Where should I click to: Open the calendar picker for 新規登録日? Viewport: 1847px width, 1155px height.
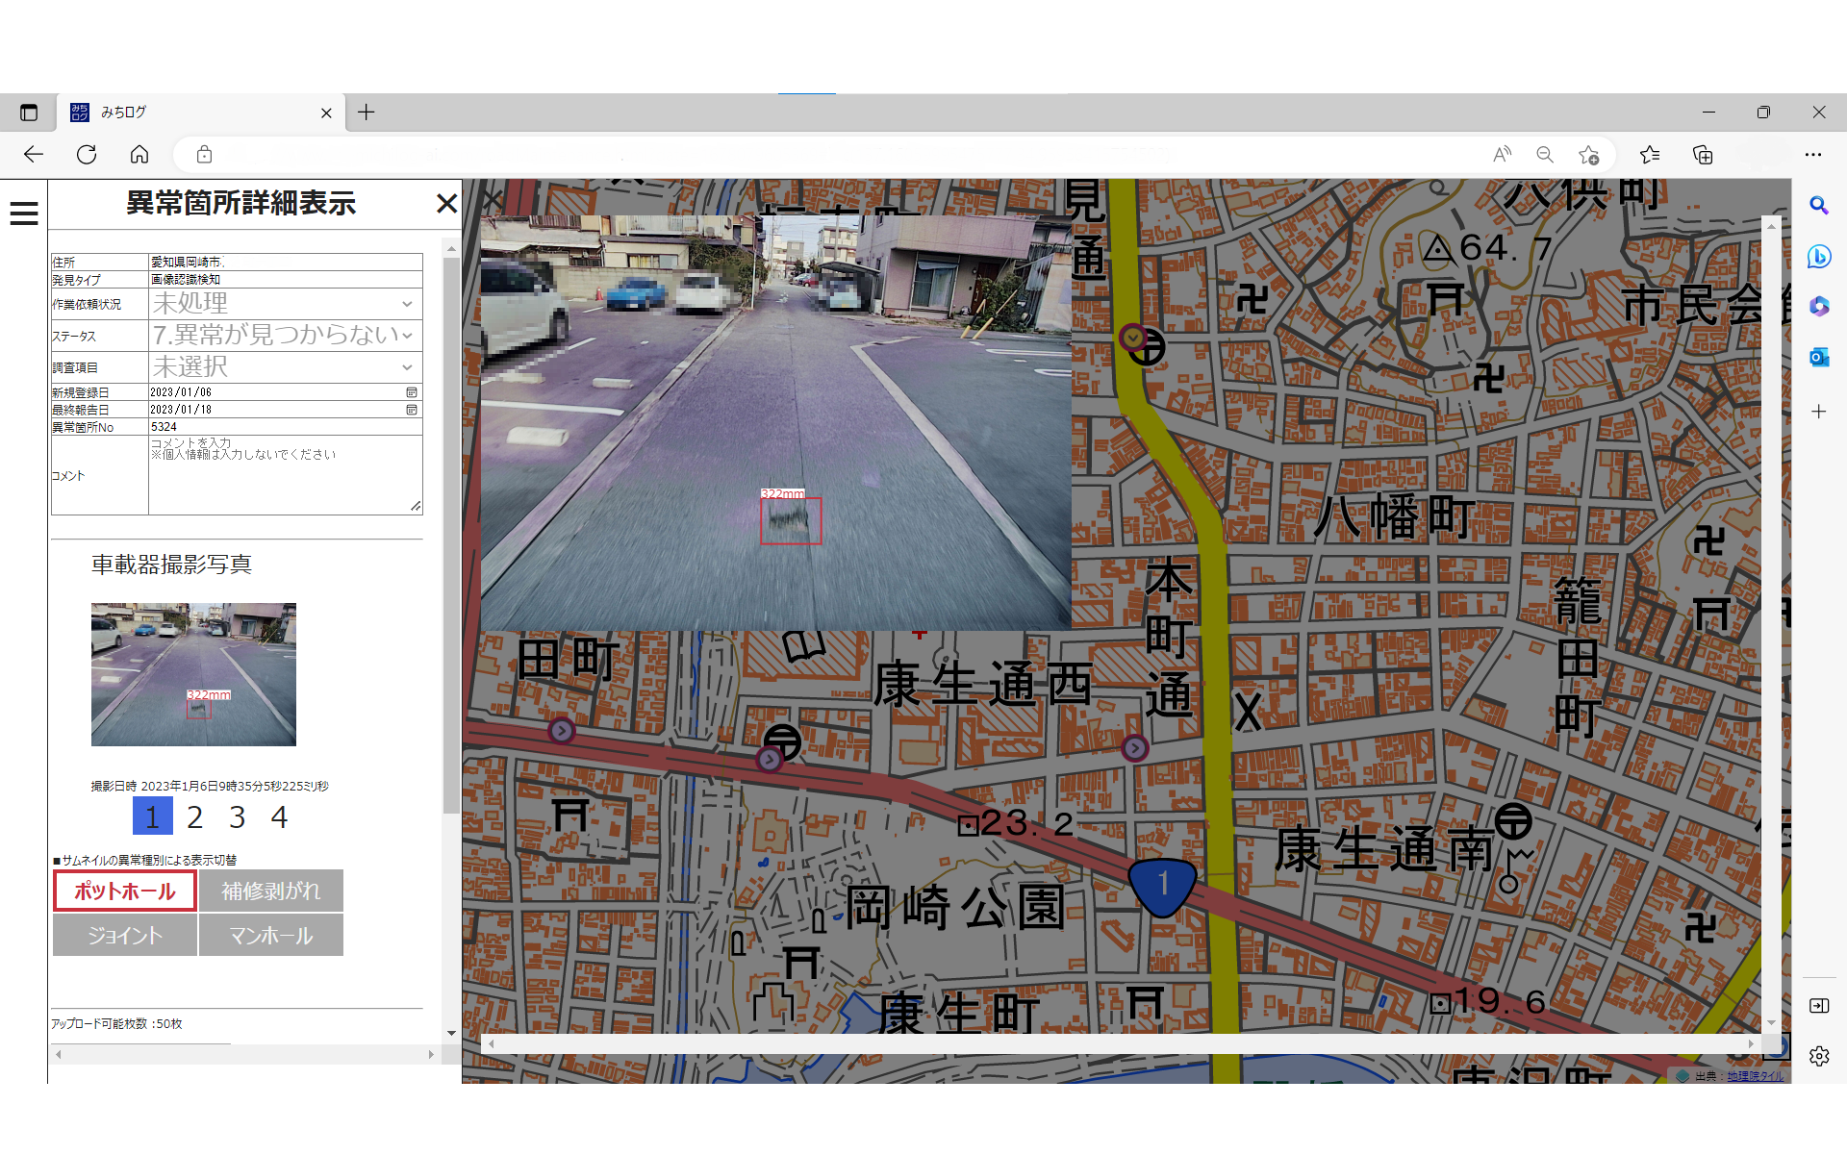(x=412, y=391)
